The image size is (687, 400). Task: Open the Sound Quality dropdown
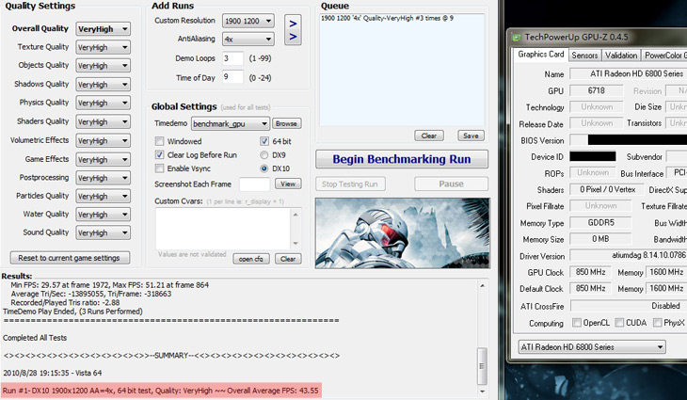pyautogui.click(x=103, y=232)
